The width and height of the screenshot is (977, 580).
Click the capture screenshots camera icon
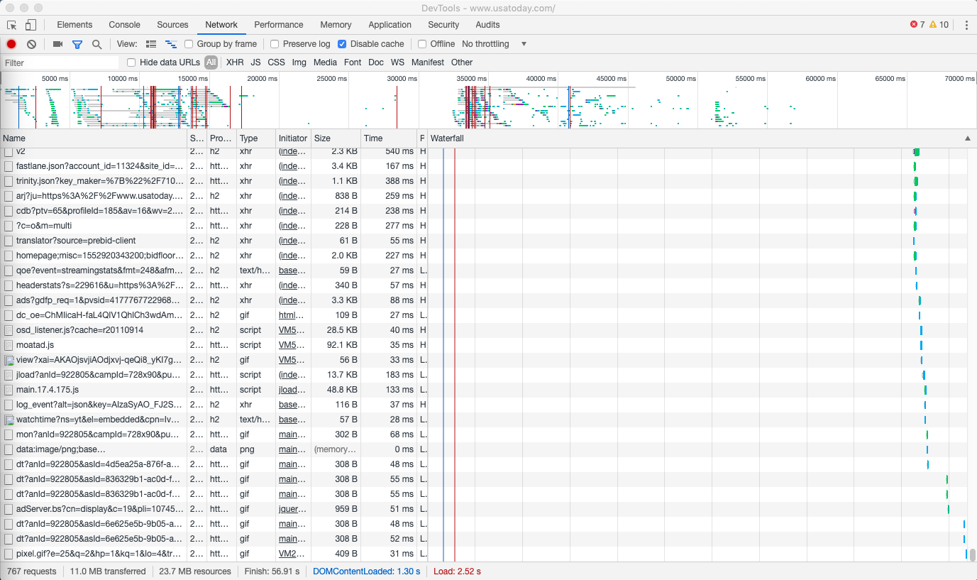(57, 44)
